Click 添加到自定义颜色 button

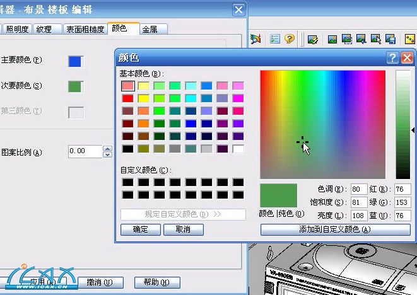(x=336, y=229)
